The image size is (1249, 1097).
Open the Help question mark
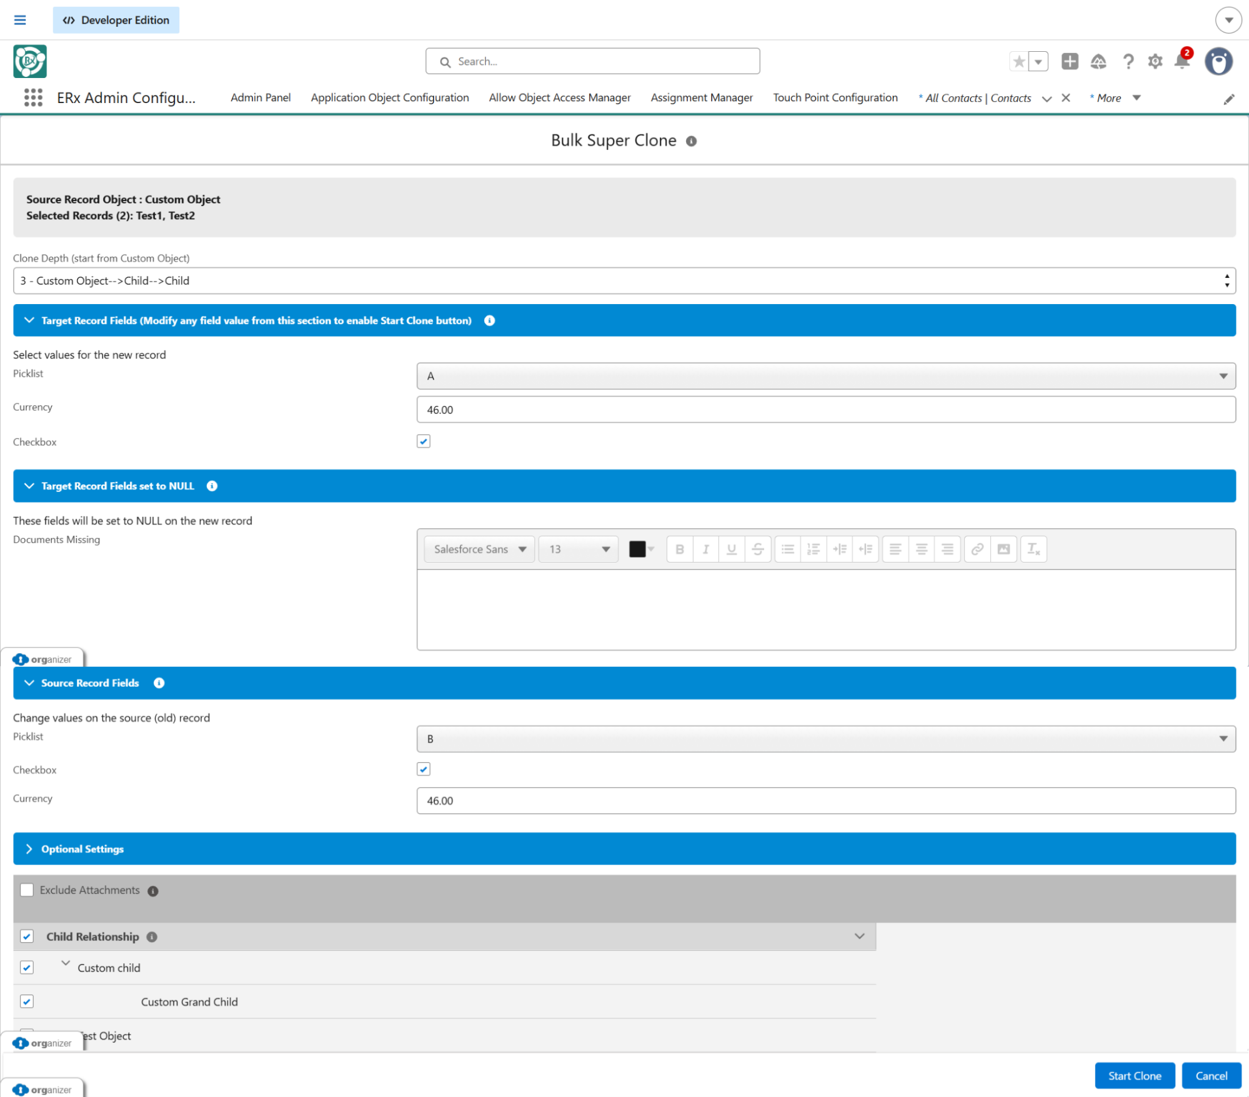click(1128, 61)
